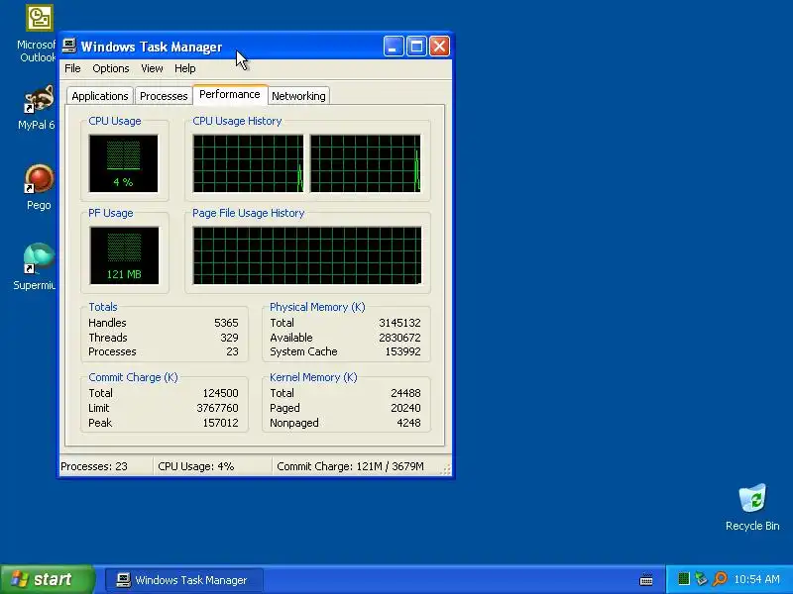The height and width of the screenshot is (594, 793).
Task: Click the CPU Usage 4 % gauge
Action: click(123, 163)
